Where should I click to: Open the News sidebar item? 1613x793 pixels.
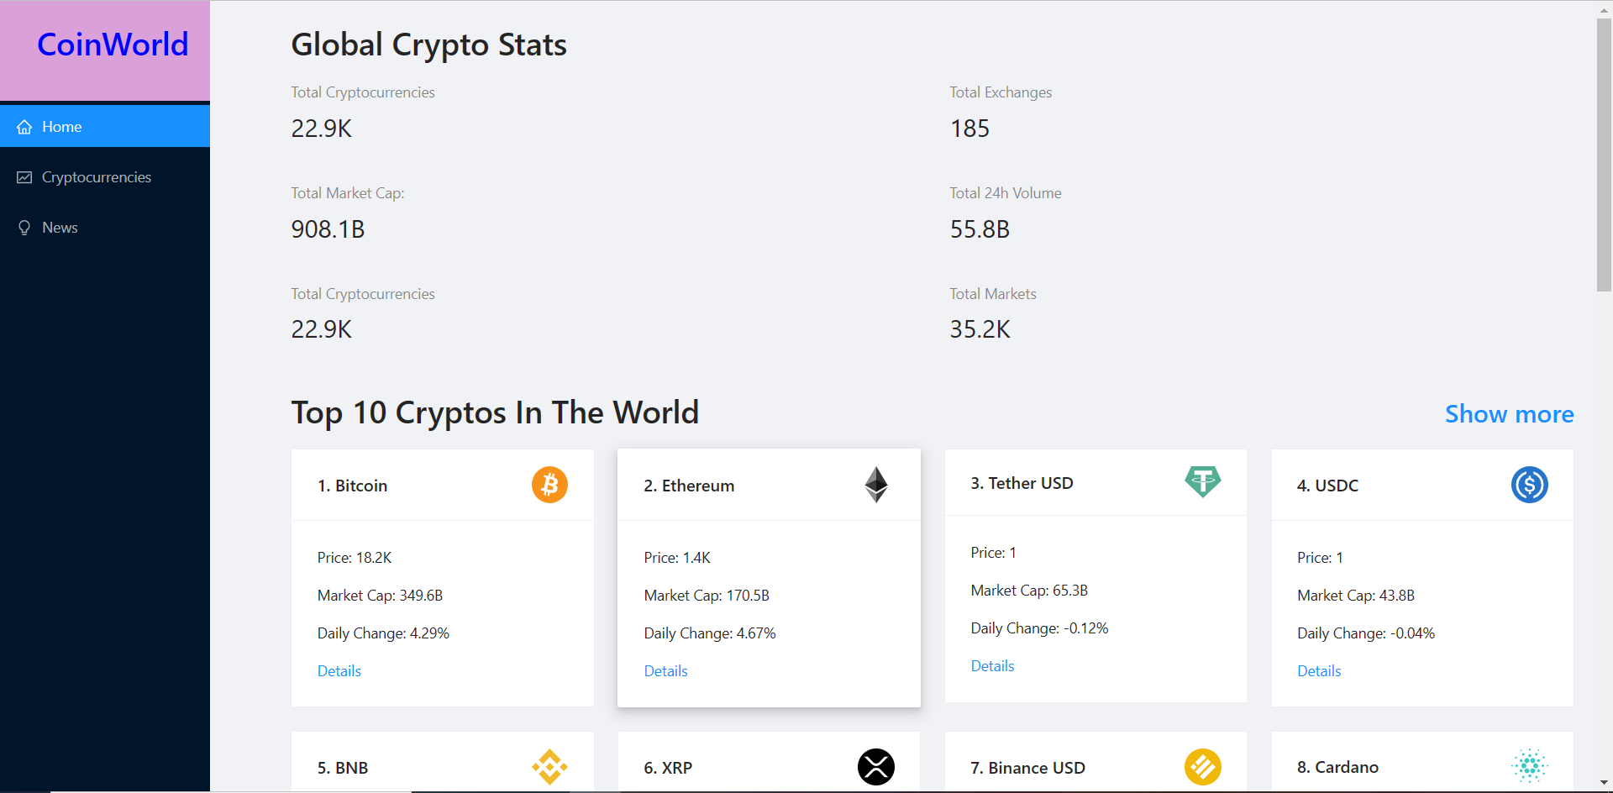(x=60, y=228)
